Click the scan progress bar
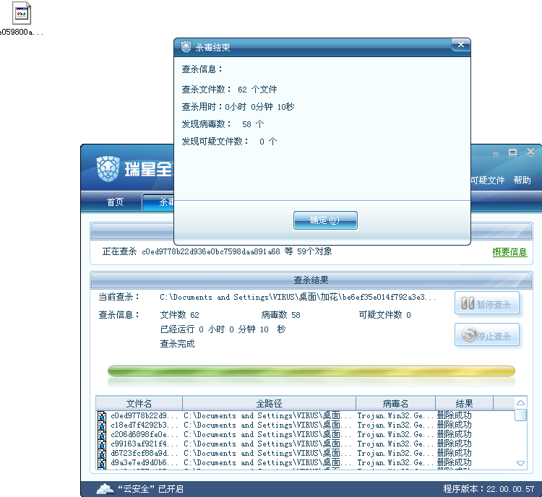 (x=311, y=371)
